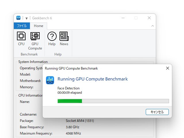Start the GPU Compute benchmark

click(35, 41)
